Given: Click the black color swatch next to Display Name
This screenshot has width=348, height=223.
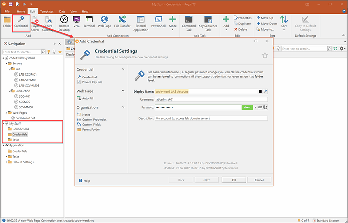Looking at the screenshot, I should (x=260, y=91).
